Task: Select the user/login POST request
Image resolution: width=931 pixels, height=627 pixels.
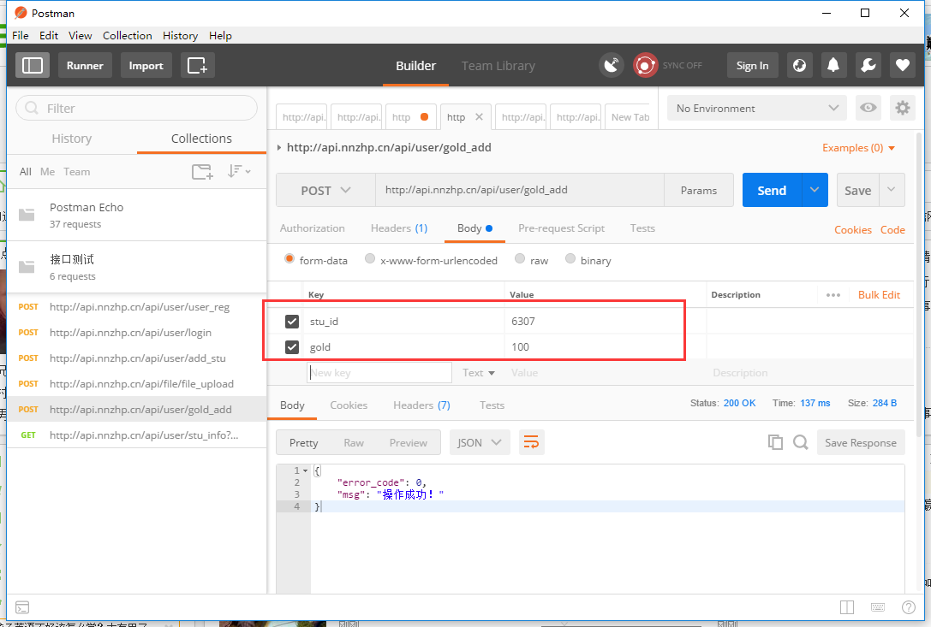Action: coord(136,332)
